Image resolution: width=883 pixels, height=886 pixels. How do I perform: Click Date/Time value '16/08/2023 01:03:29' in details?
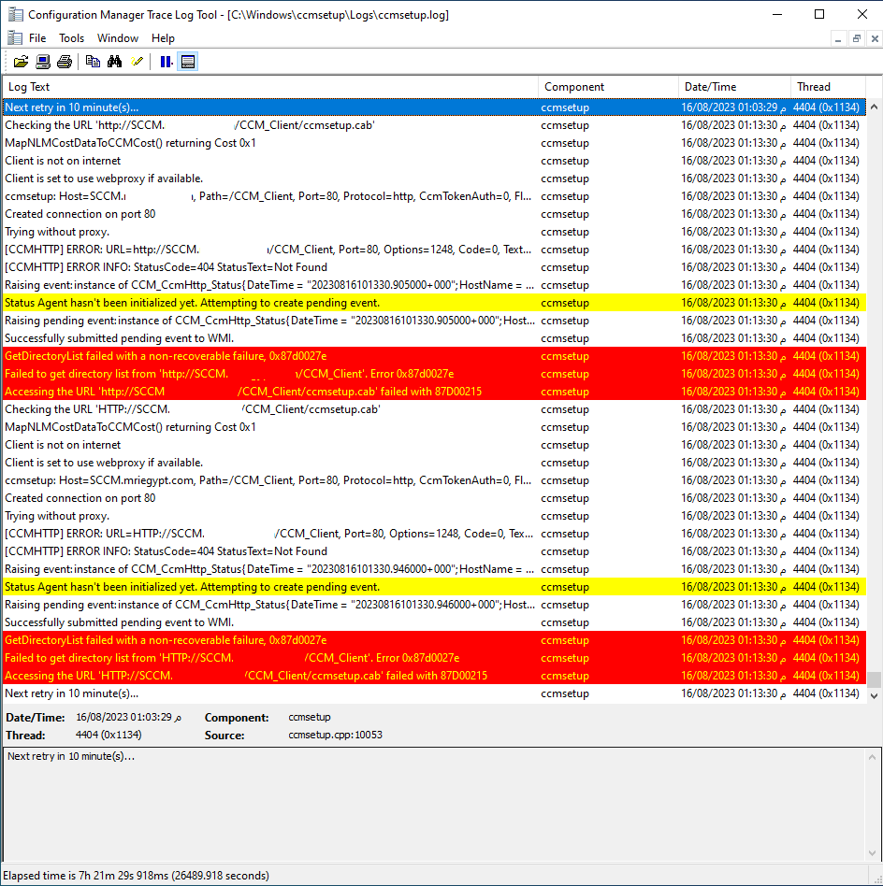point(128,717)
